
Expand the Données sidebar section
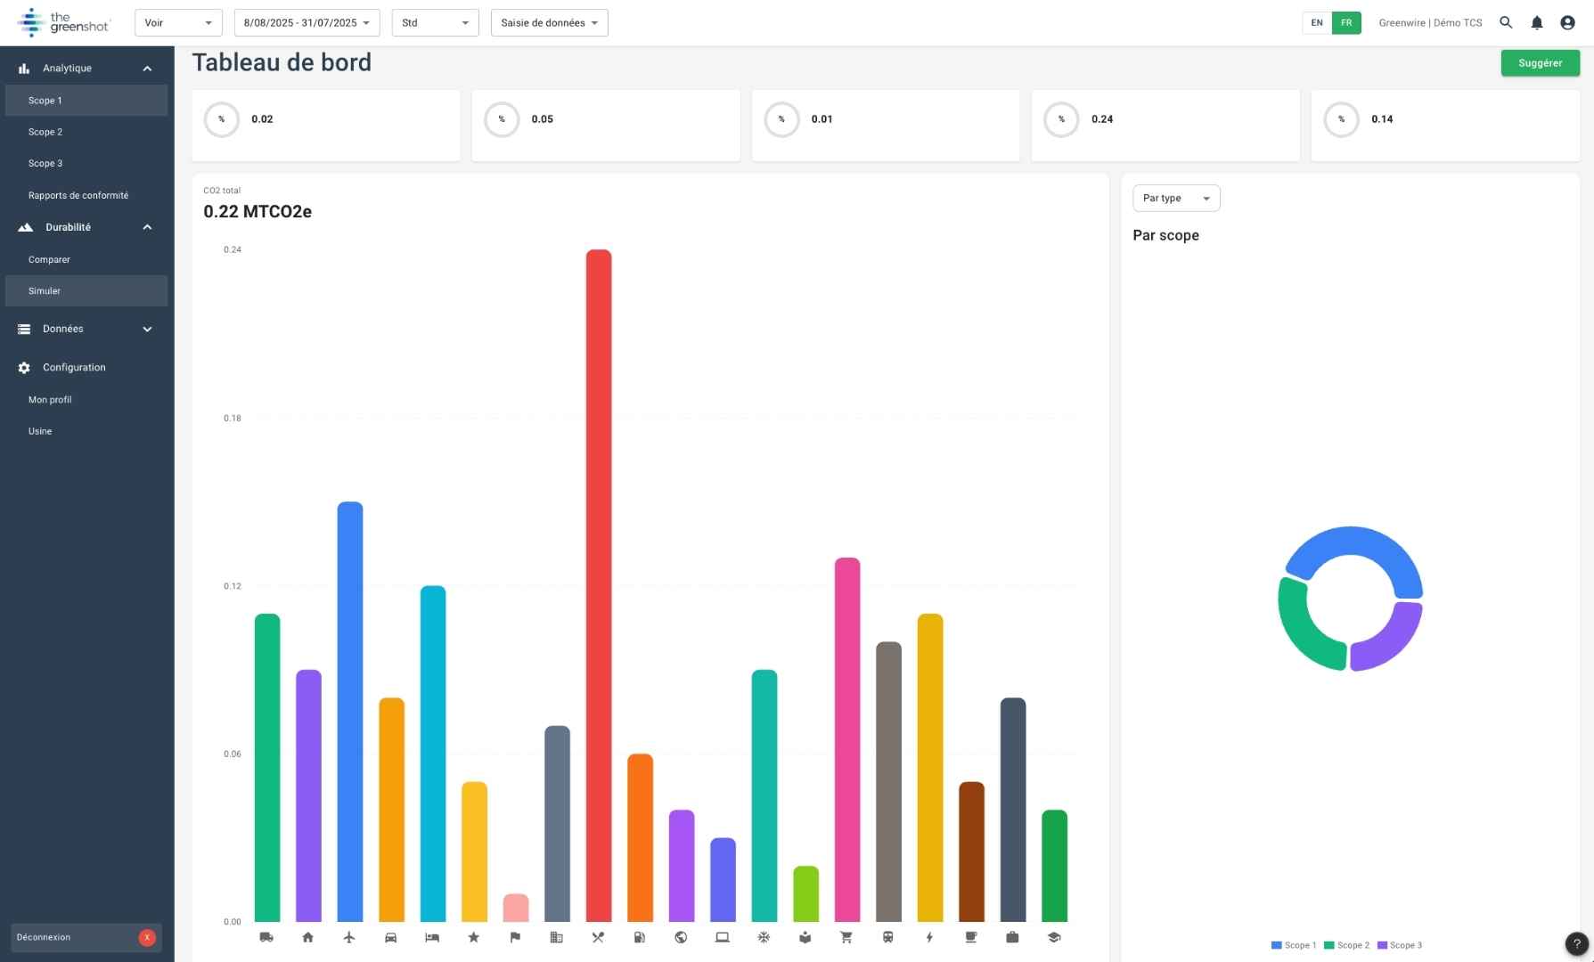click(86, 330)
